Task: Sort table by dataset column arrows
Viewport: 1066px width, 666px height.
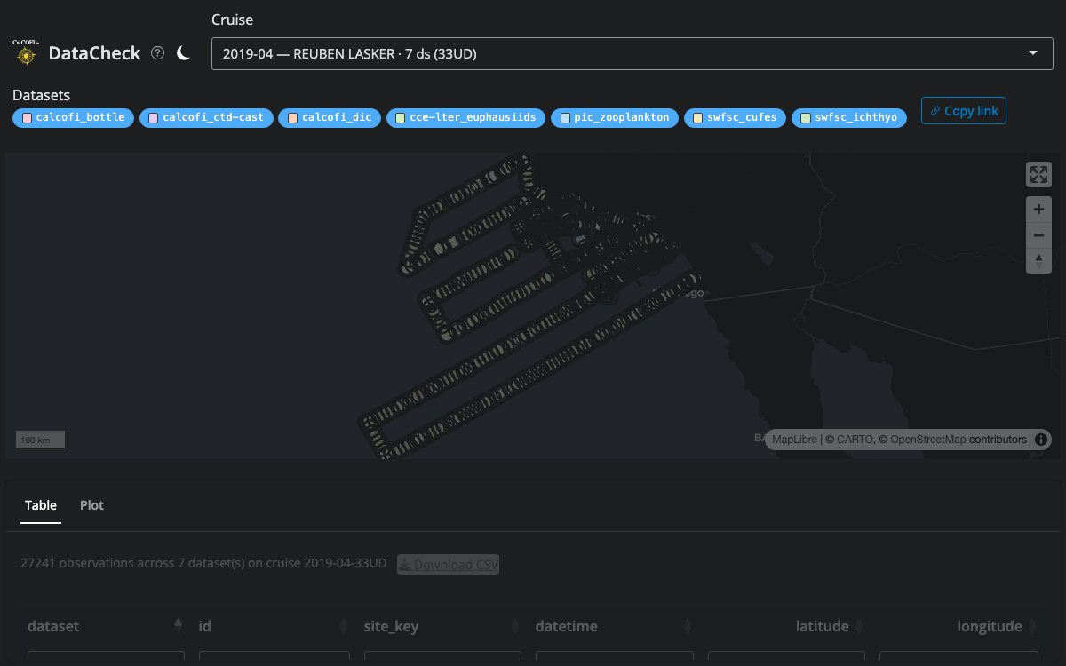Action: pos(179,626)
